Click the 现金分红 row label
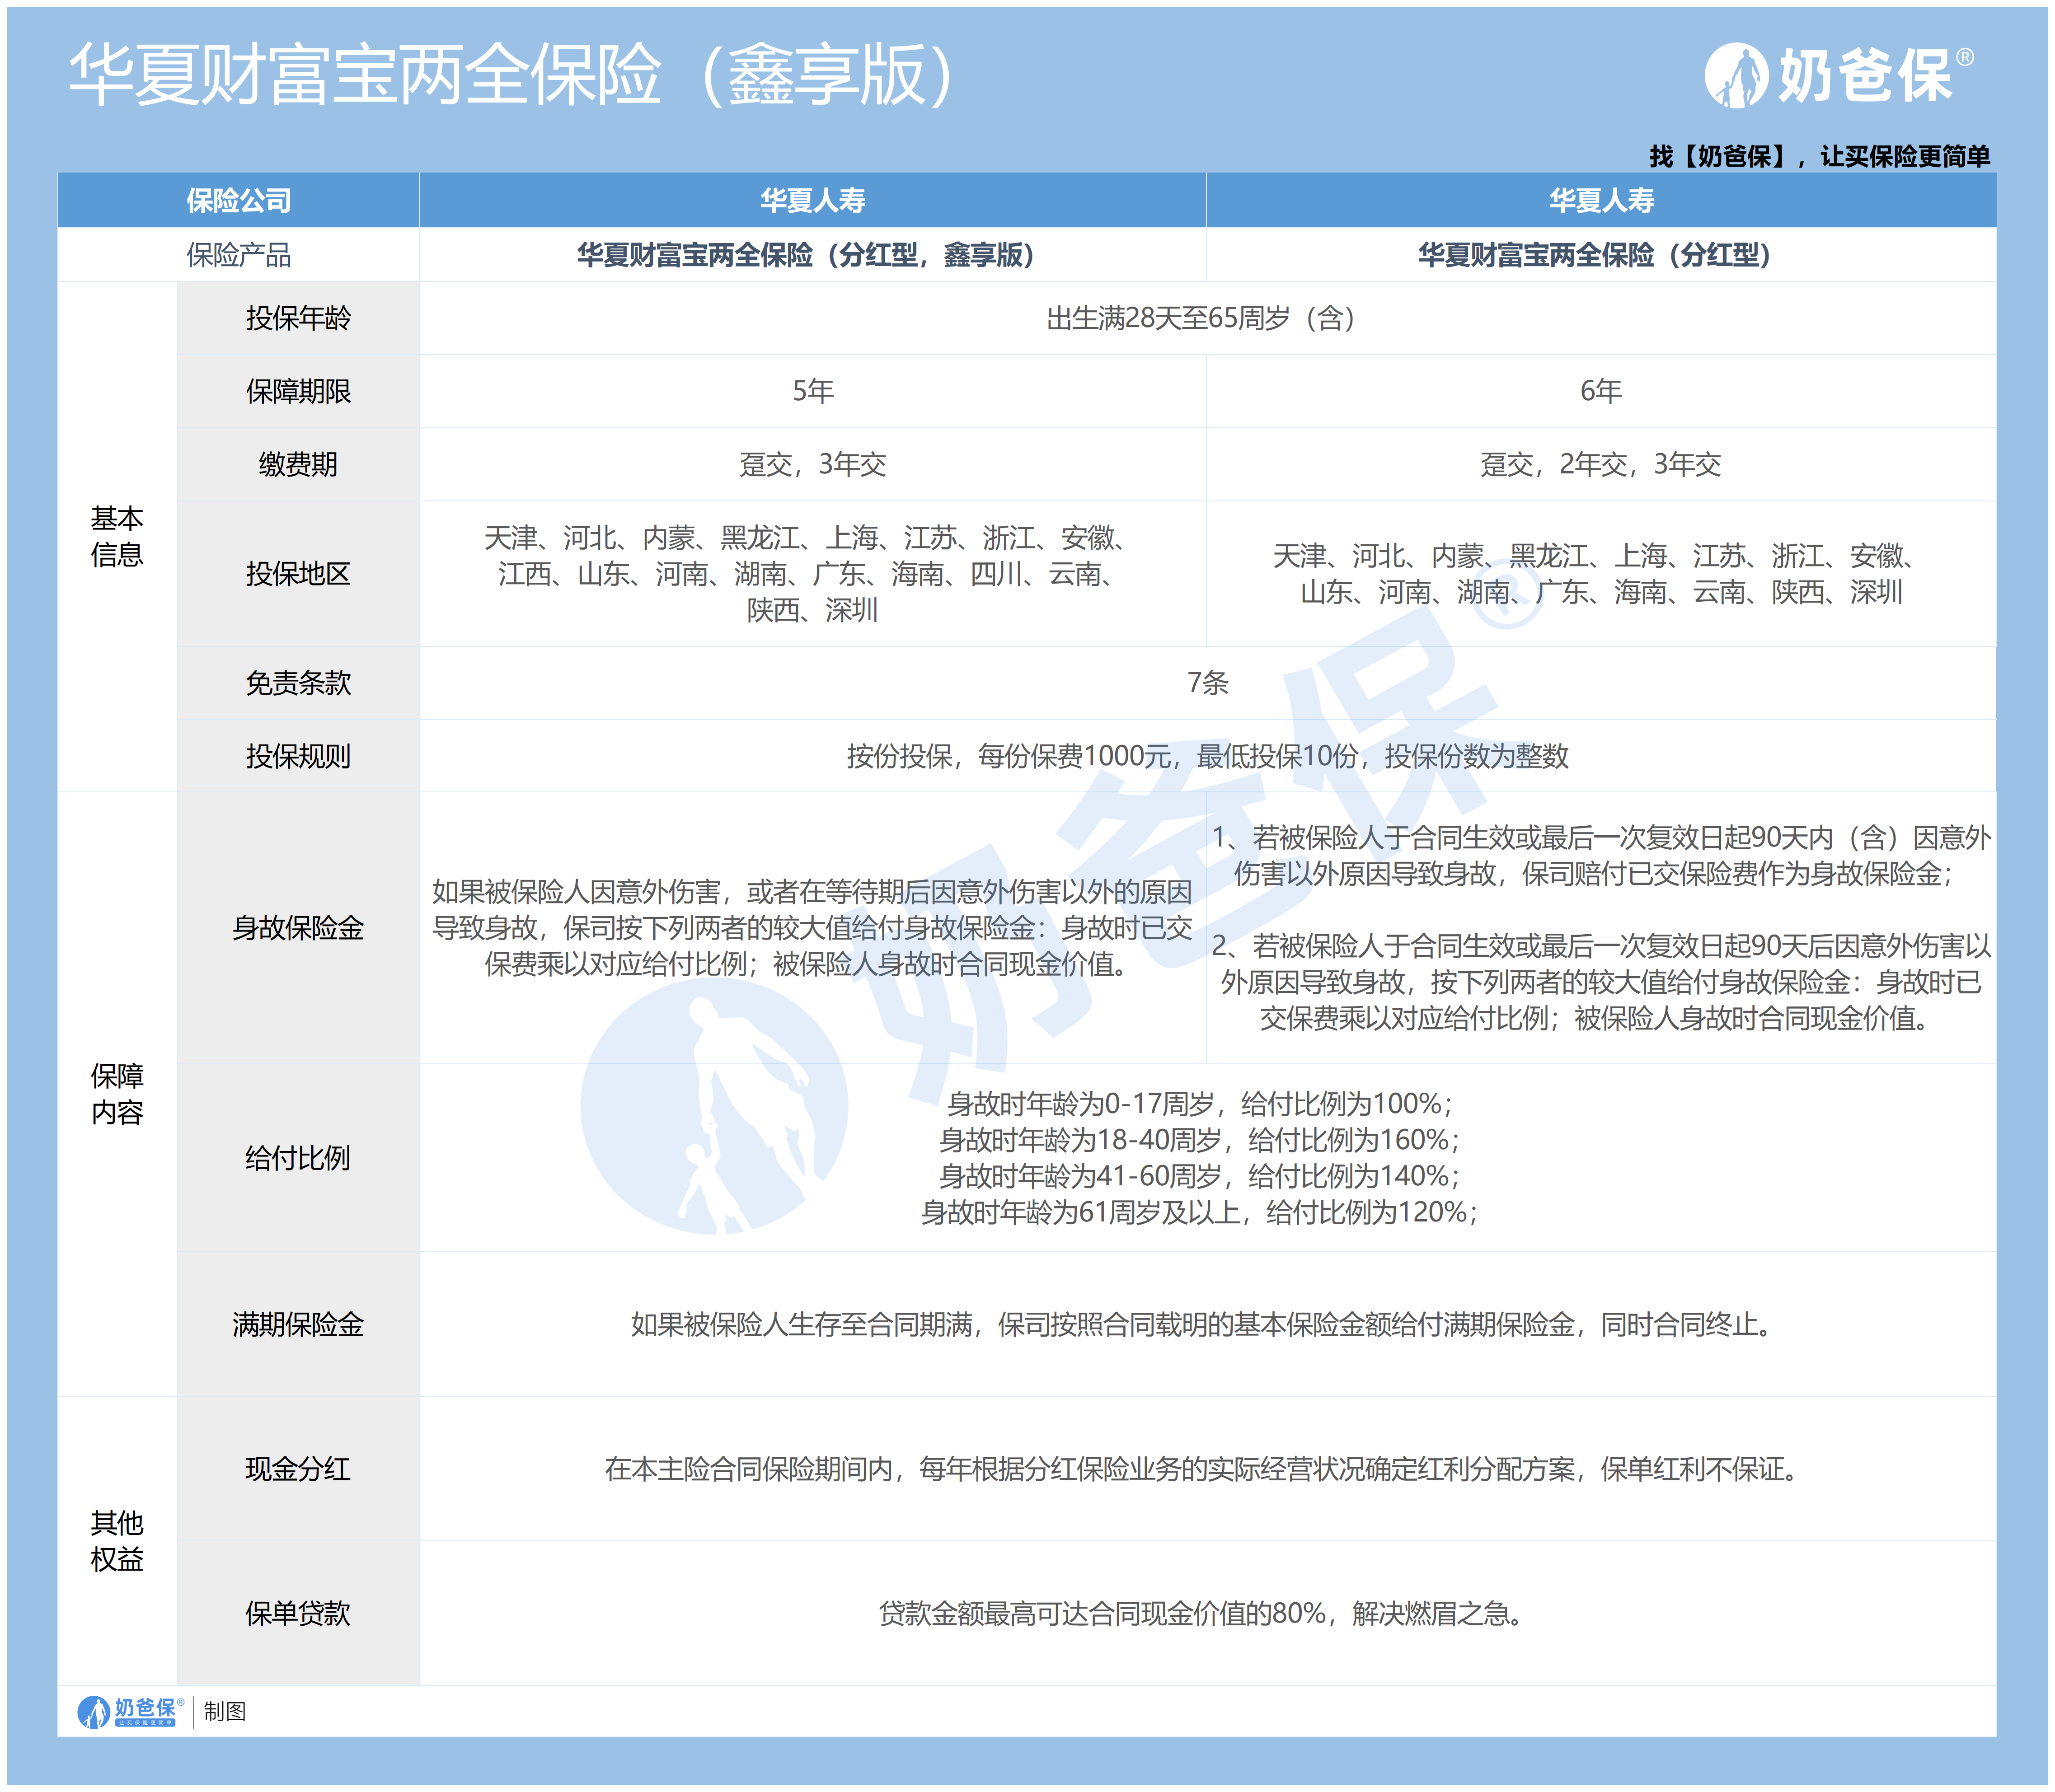This screenshot has width=2055, height=1792. (298, 1469)
